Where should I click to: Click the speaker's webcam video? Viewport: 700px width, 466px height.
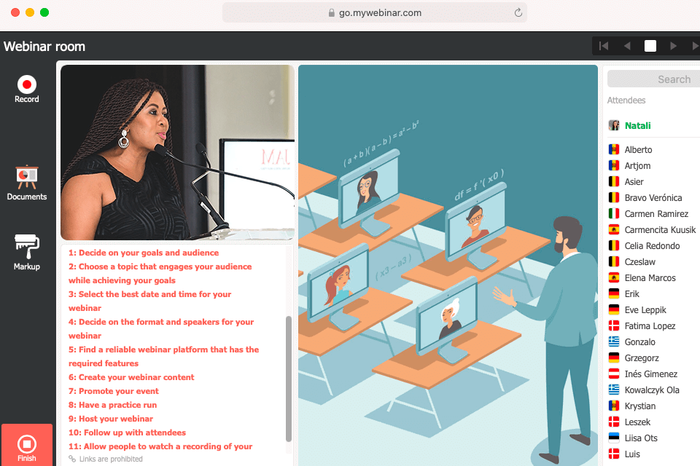178,152
